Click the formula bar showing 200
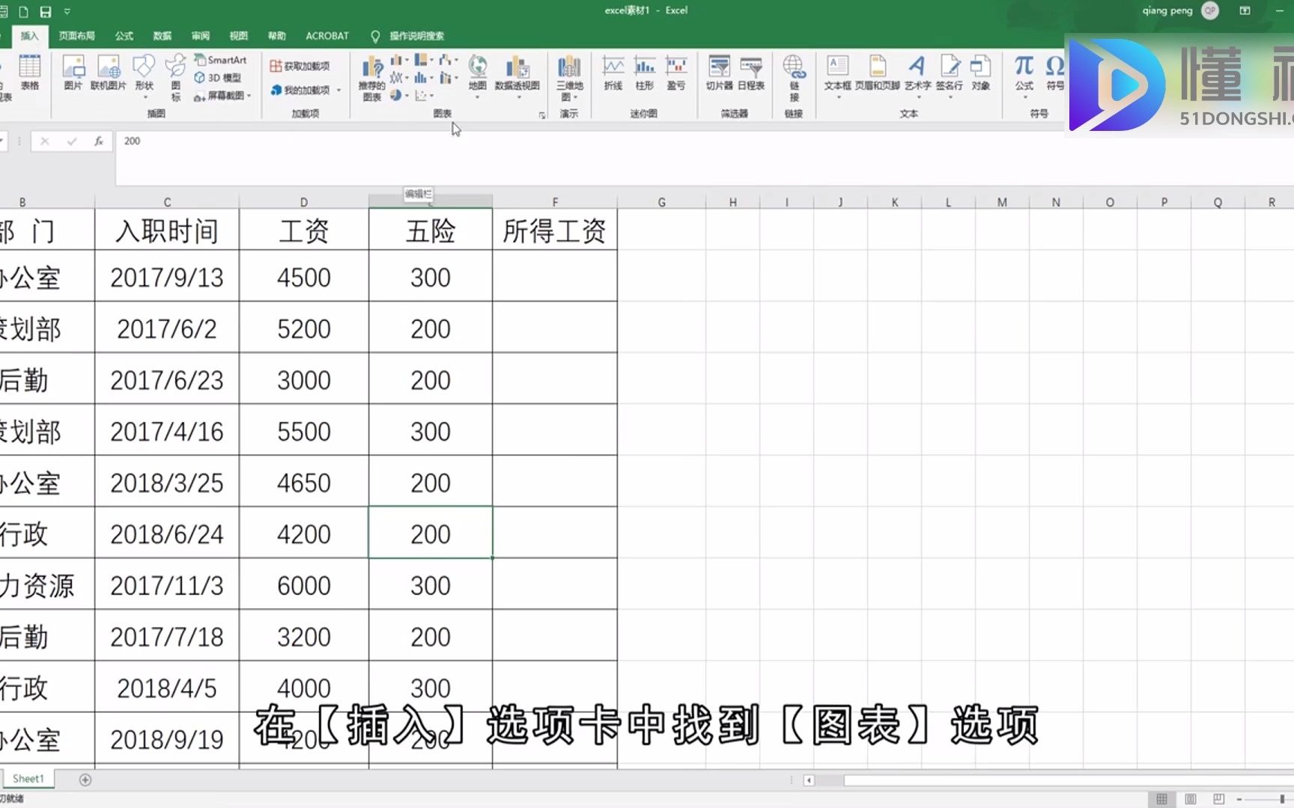The height and width of the screenshot is (808, 1294). point(704,158)
